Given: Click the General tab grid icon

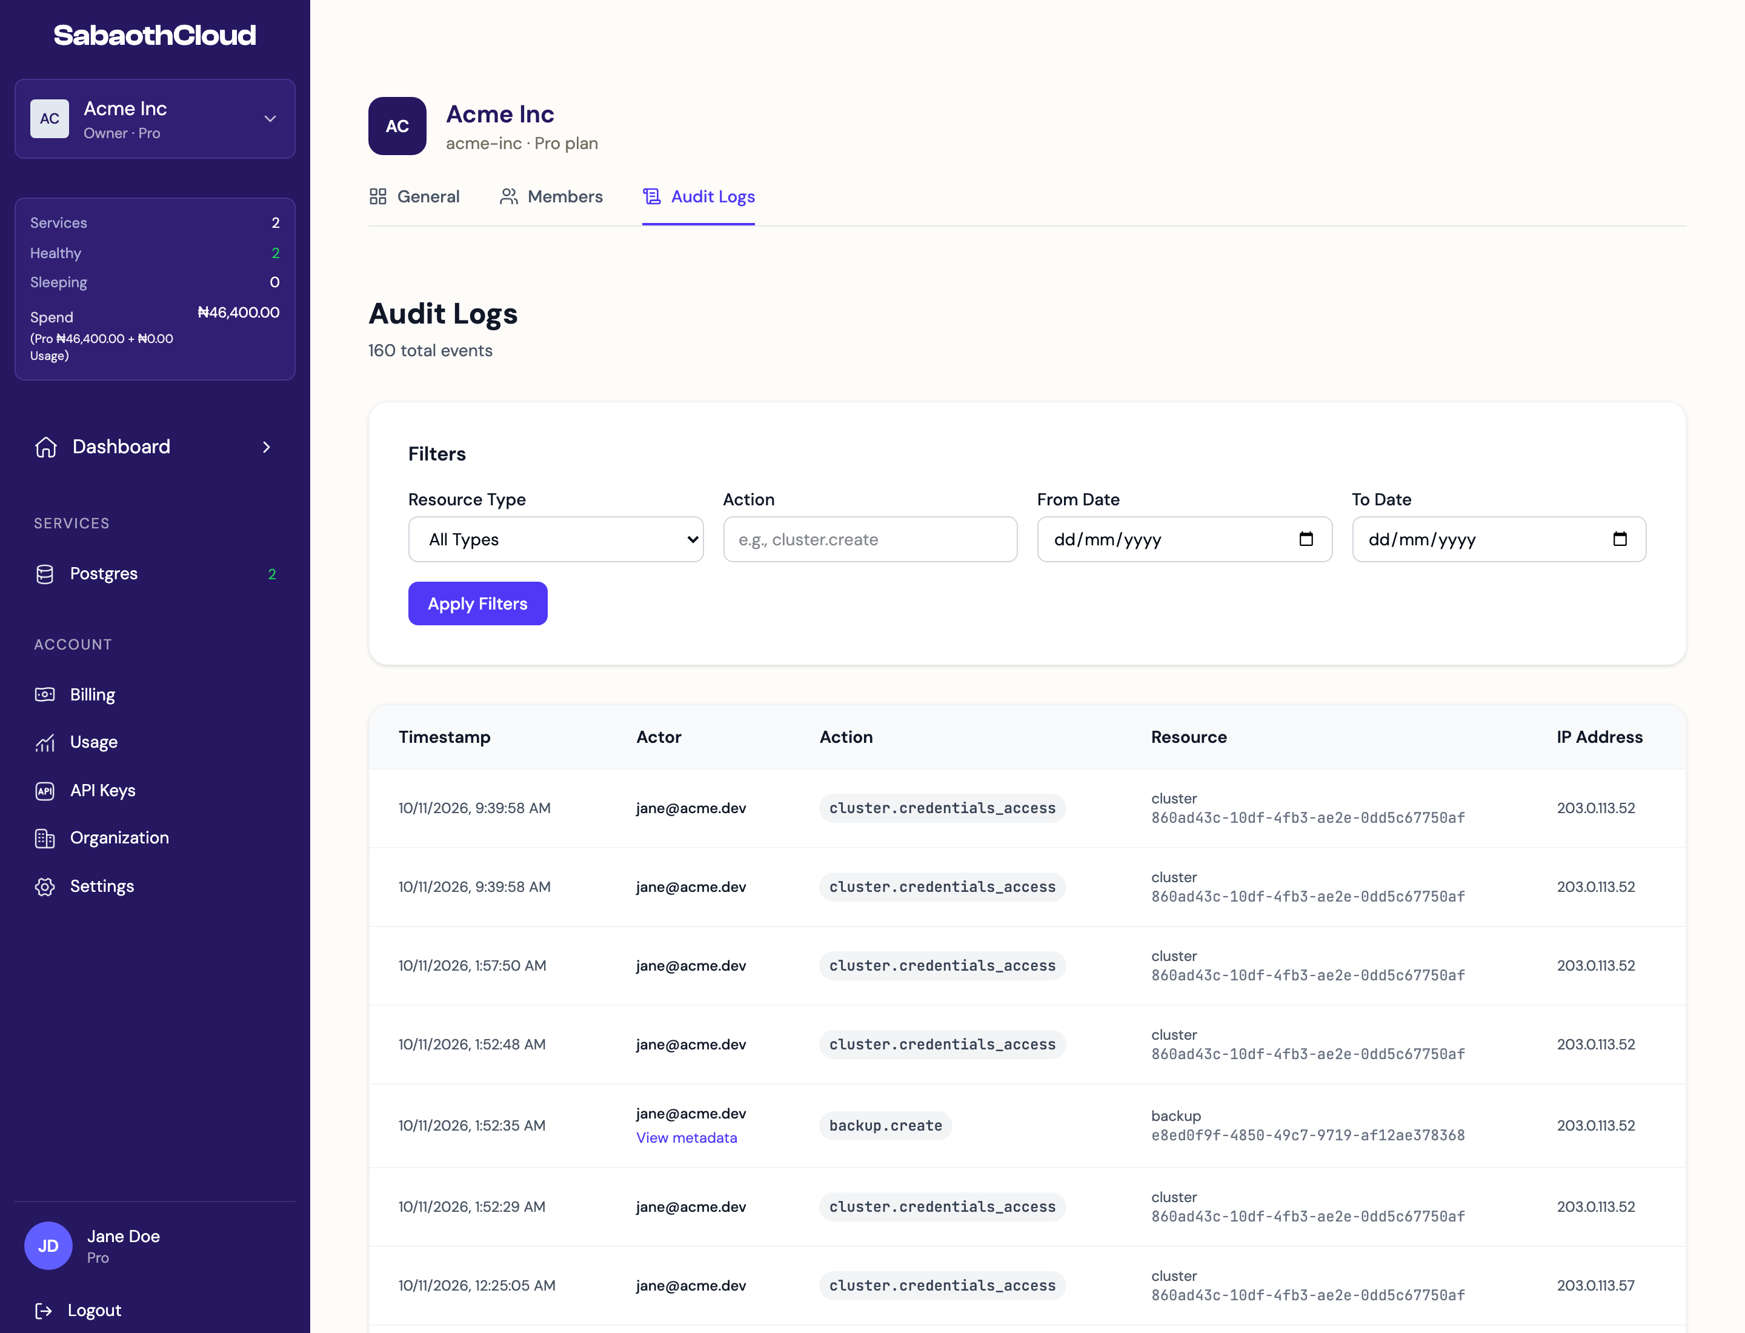Looking at the screenshot, I should click(x=377, y=196).
